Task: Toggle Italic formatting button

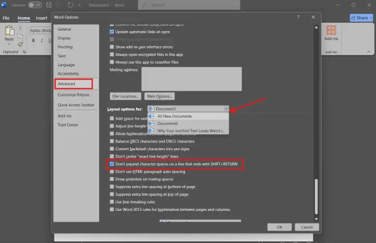Action: pyautogui.click(x=41, y=40)
